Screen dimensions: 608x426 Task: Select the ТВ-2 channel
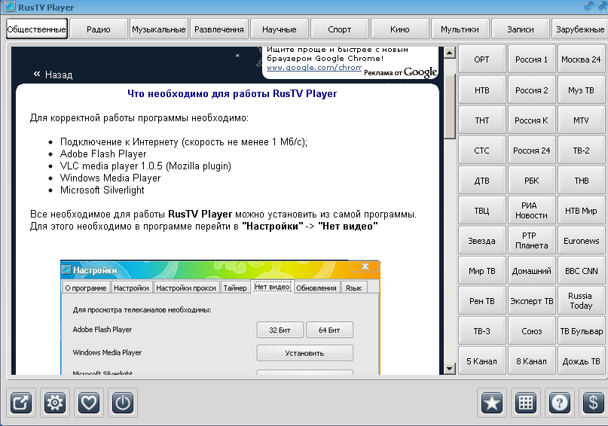coord(581,151)
